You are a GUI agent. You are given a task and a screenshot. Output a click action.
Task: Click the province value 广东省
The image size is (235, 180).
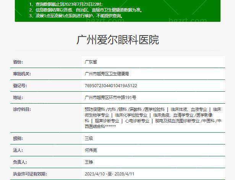point(91,62)
